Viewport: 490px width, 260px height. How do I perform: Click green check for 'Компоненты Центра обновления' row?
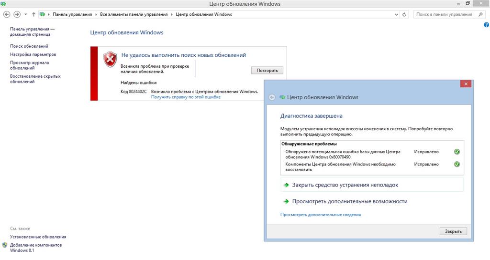457,164
